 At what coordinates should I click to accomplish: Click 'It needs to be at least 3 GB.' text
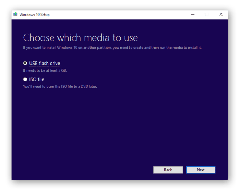tap(45, 70)
